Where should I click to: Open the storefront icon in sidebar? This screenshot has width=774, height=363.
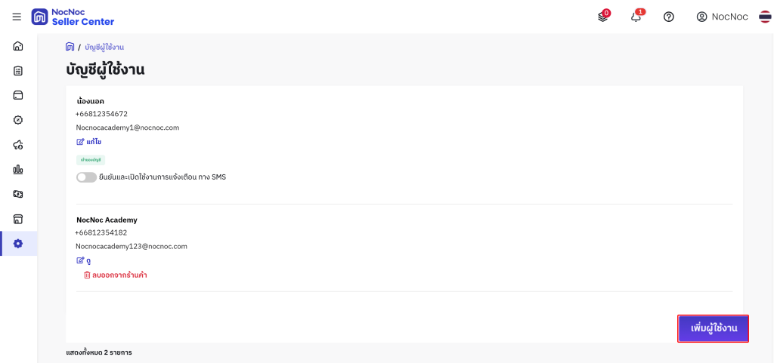pos(18,219)
